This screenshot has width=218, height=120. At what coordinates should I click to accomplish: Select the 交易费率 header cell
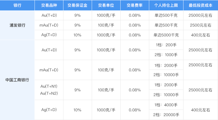point(134,5)
